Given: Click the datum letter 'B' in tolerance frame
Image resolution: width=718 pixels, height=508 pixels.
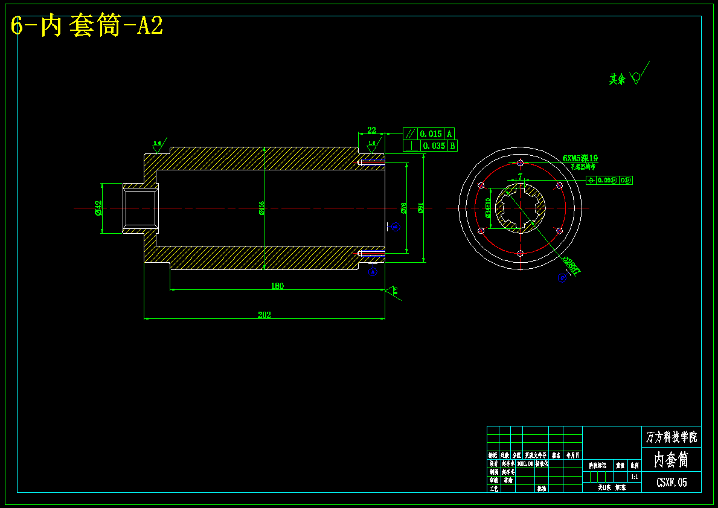Looking at the screenshot, I should click(x=452, y=146).
